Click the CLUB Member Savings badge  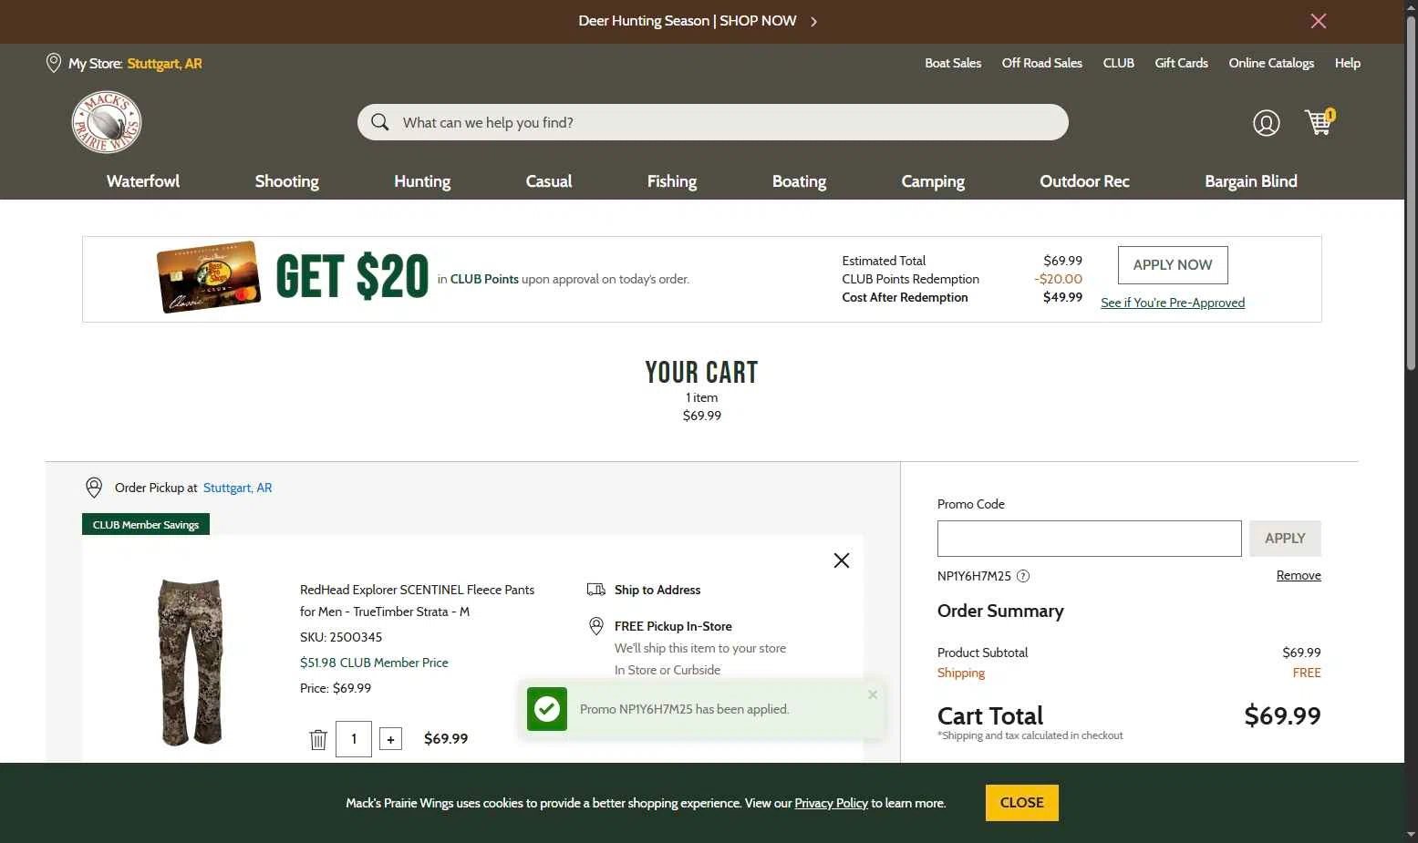(146, 524)
